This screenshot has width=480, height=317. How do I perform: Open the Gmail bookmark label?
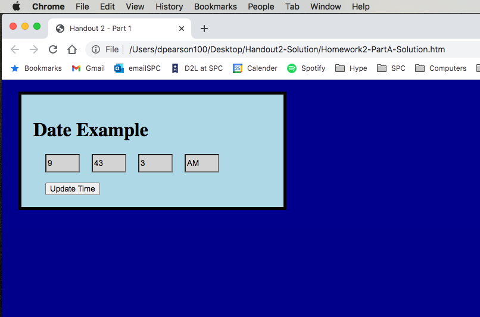[x=95, y=68]
